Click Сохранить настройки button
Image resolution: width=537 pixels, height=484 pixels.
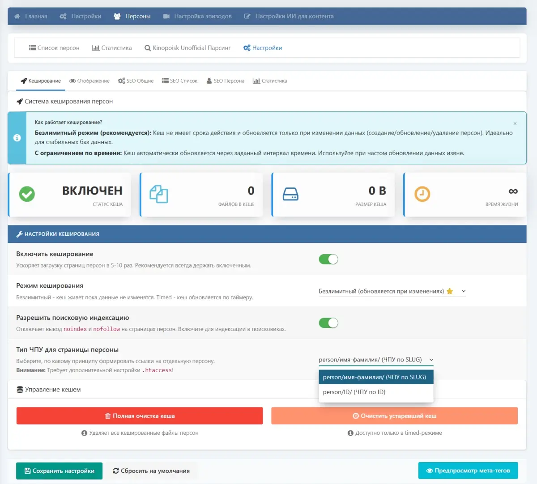[59, 471]
